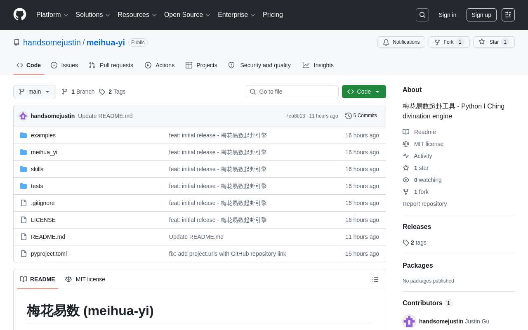Select the MIT license tab in file viewer
The image size is (528, 330).
pos(85,279)
